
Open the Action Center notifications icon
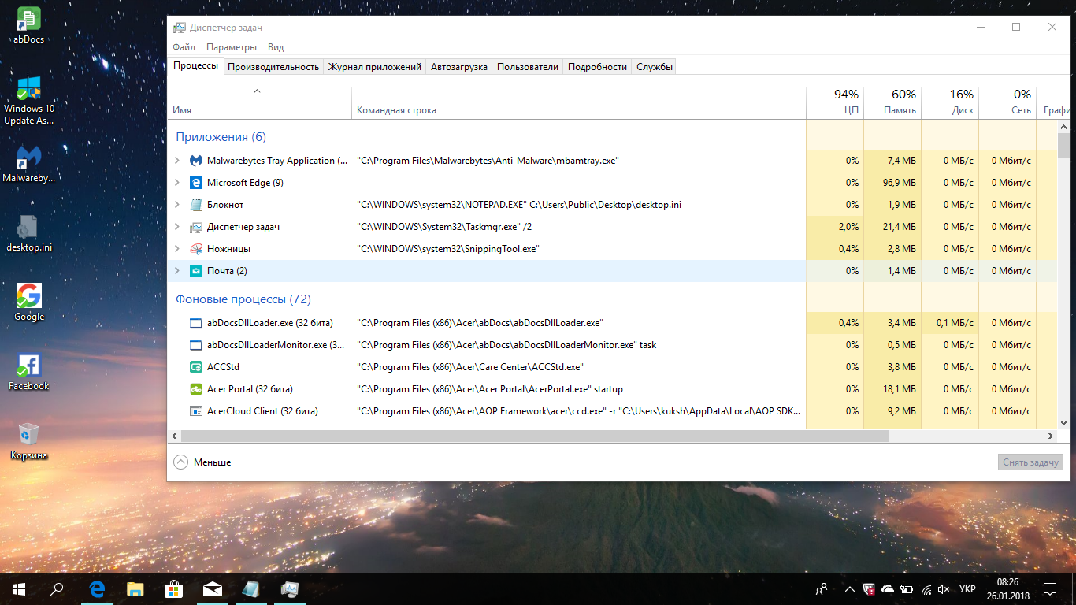(1050, 588)
